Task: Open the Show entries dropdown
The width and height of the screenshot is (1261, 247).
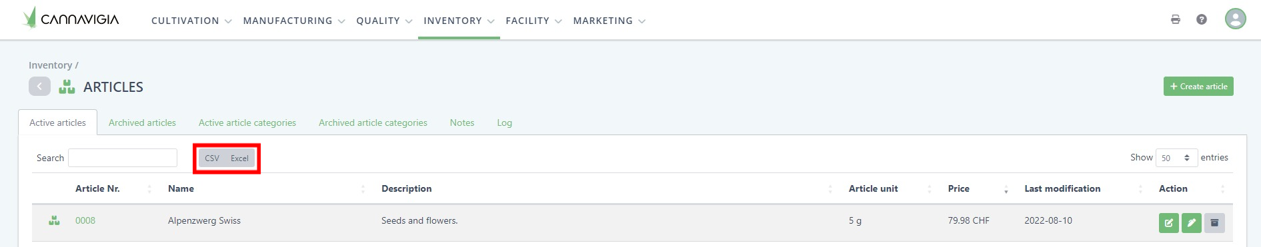Action: 1176,158
